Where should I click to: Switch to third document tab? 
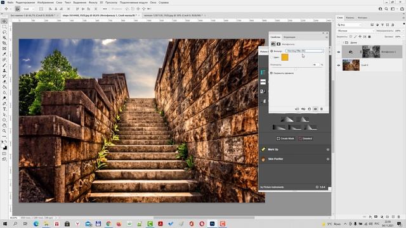pyautogui.click(x=173, y=15)
